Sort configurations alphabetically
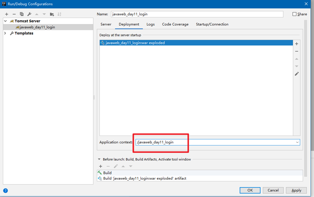This screenshot has height=197, width=314. pos(59,14)
